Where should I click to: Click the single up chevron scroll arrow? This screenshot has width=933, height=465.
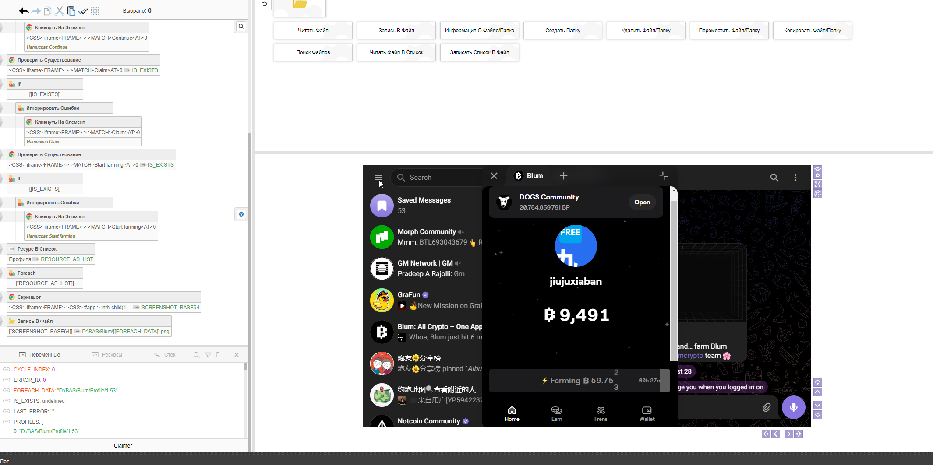(818, 392)
